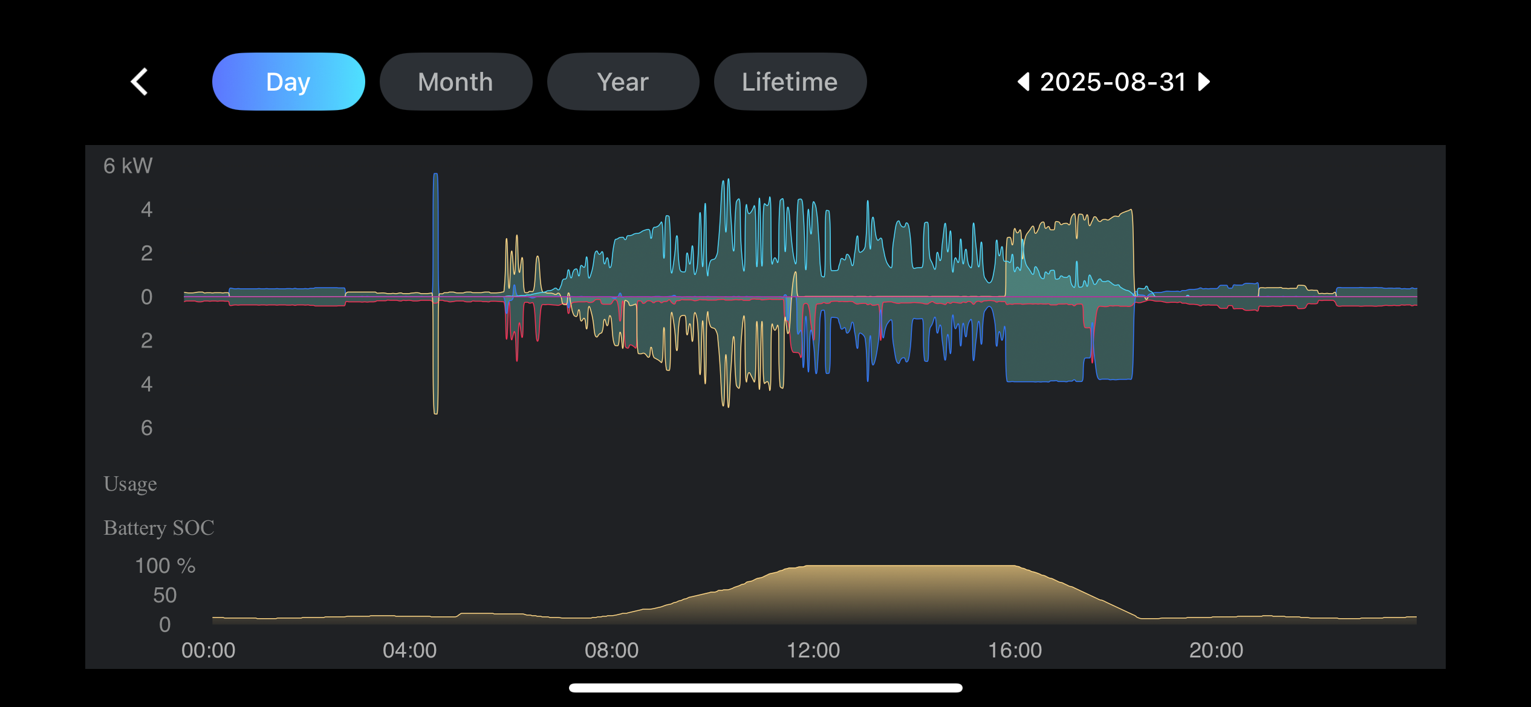Switch to the Month tab
The image size is (1531, 707).
tap(456, 82)
